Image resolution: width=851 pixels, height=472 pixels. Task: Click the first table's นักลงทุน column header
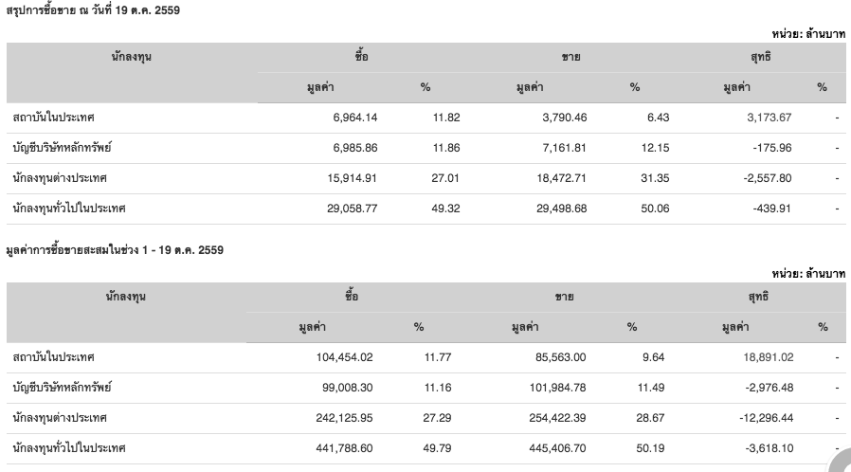click(x=132, y=57)
